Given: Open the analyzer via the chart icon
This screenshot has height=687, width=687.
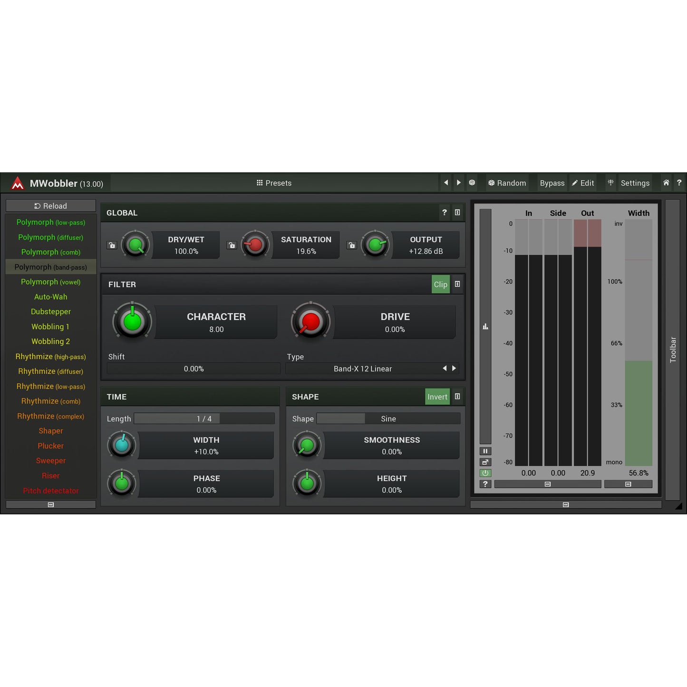Looking at the screenshot, I should [485, 326].
